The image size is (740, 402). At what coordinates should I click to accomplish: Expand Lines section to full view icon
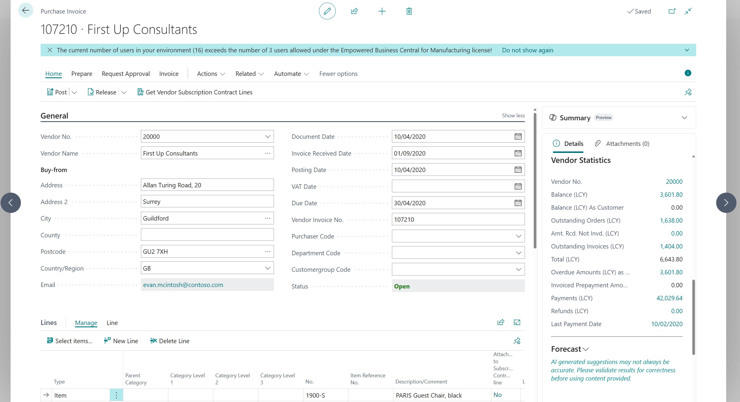pos(517,322)
